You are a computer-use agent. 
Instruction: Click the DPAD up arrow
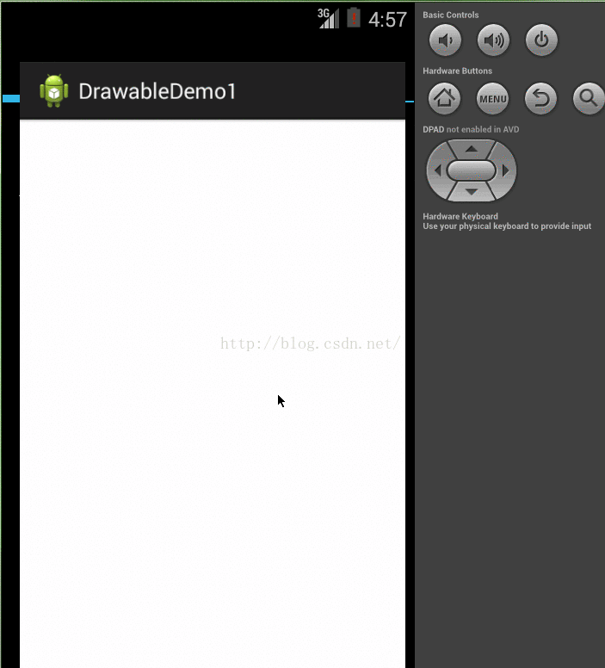pyautogui.click(x=472, y=149)
